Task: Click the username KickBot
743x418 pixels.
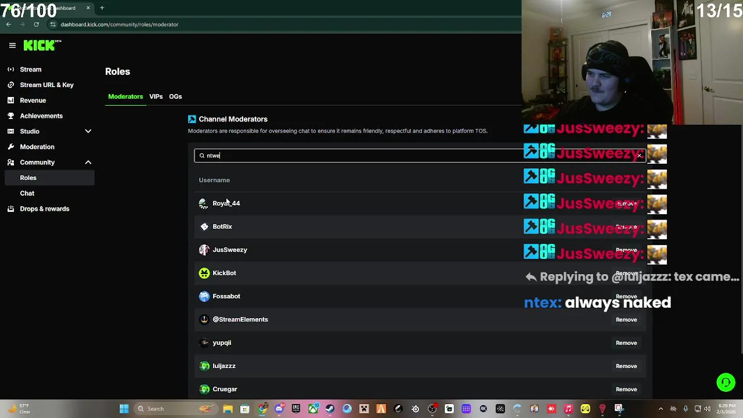Action: [x=224, y=273]
